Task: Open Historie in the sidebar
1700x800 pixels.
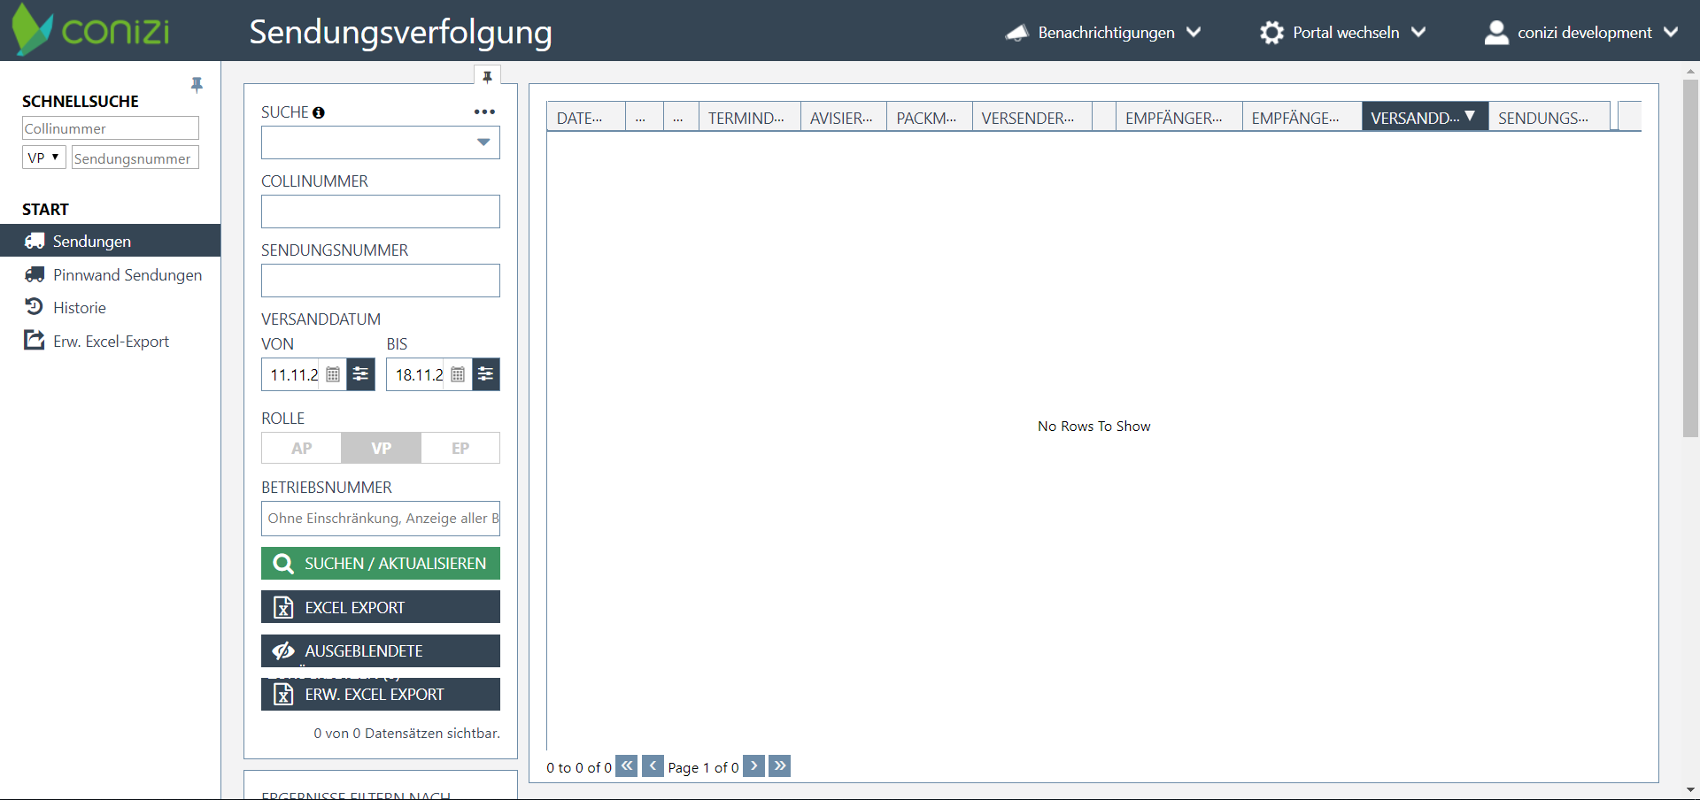Action: click(79, 308)
